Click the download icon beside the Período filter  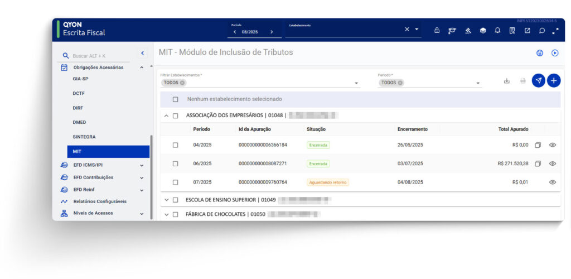coord(507,81)
